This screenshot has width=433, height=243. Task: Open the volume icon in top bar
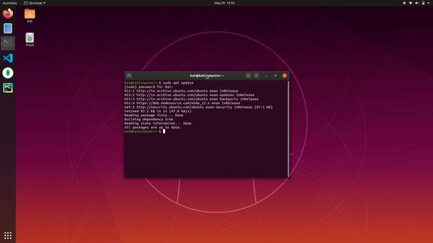417,3
